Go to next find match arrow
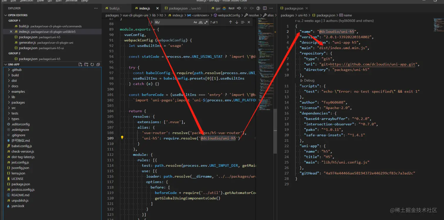Viewport: 444px width, 220px height. click(237, 22)
